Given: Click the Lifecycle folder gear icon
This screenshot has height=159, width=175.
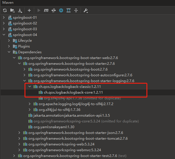Looking at the screenshot, I should (15, 41).
